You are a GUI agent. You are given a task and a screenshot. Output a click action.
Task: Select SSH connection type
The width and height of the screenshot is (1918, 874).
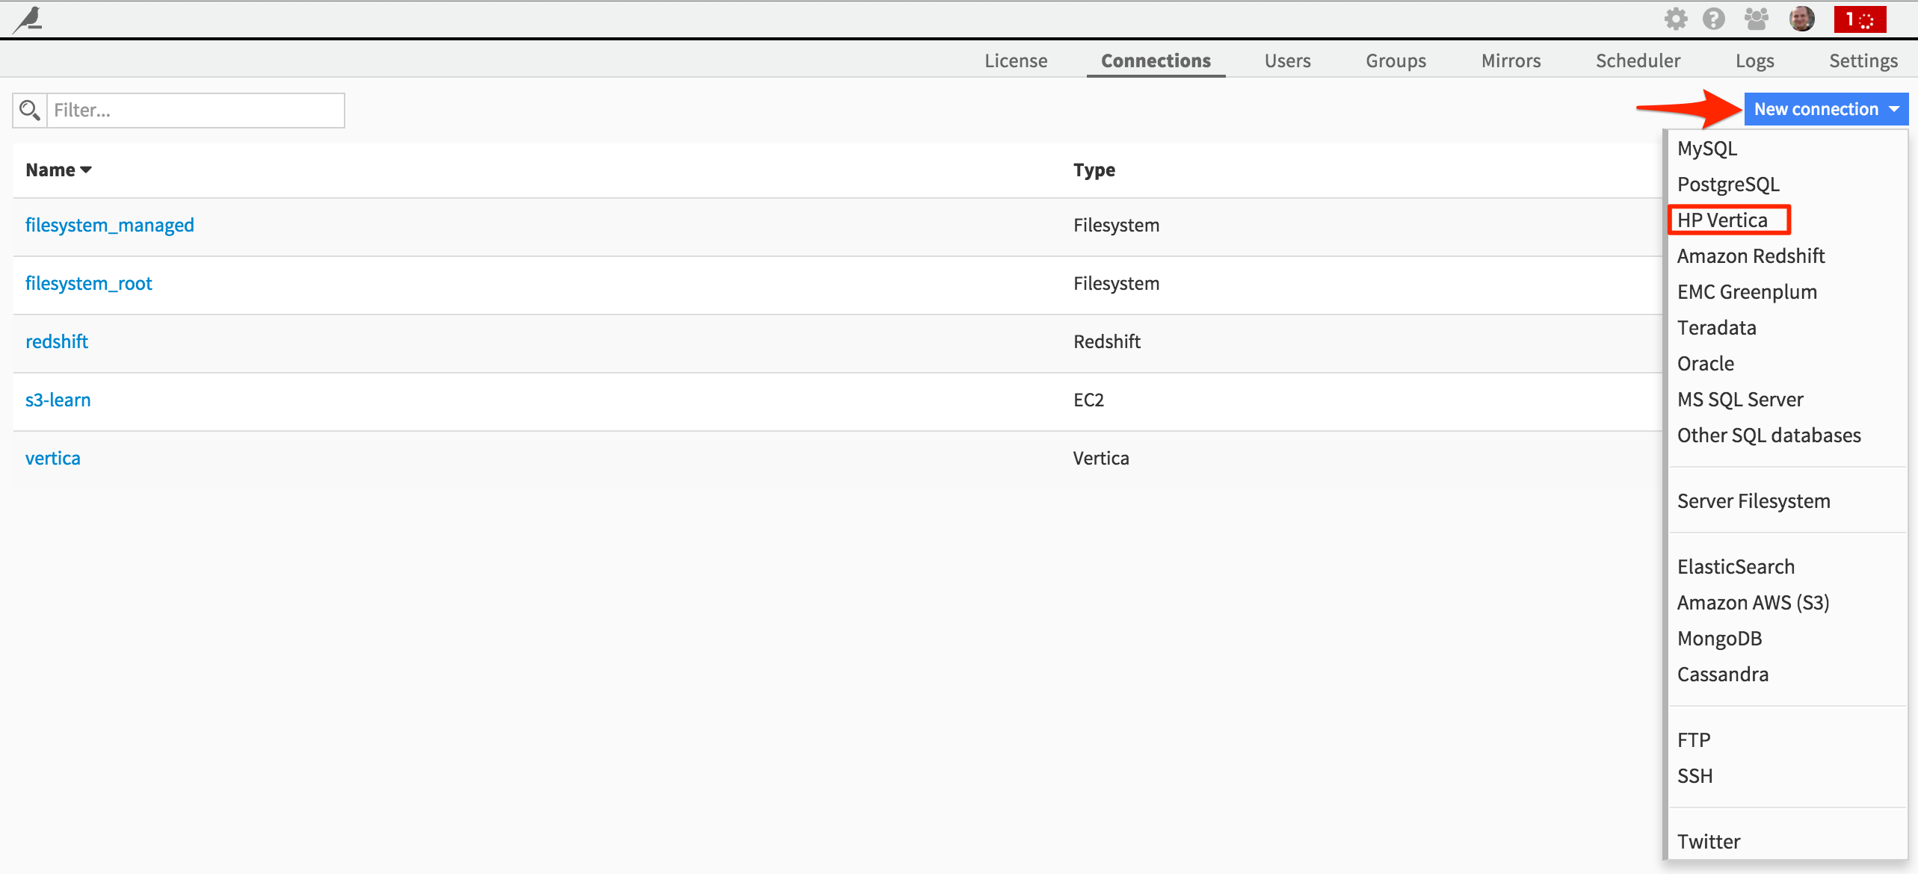pos(1695,776)
